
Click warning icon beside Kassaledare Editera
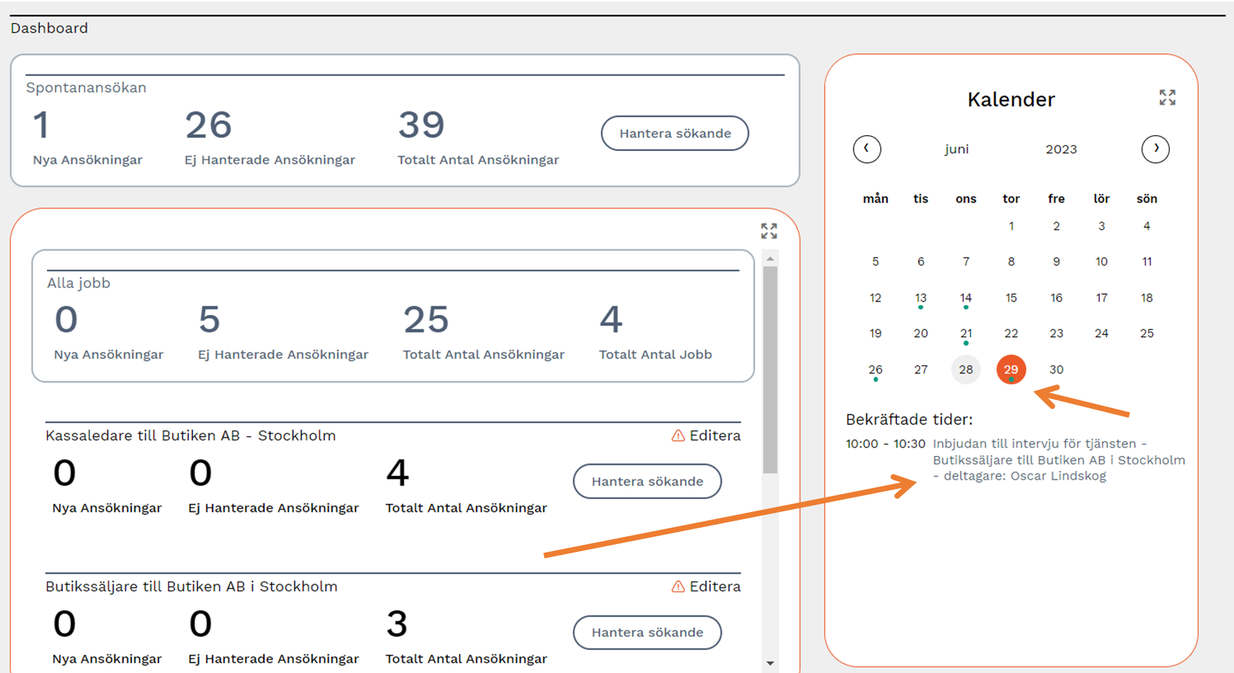click(x=678, y=436)
